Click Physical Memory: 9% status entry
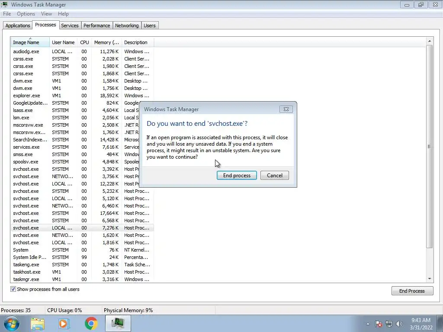 coord(128,310)
